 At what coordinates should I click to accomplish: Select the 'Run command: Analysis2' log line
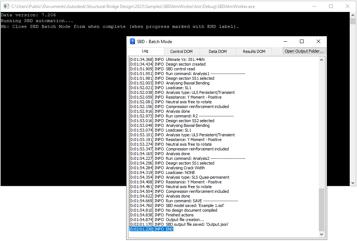(x=187, y=158)
